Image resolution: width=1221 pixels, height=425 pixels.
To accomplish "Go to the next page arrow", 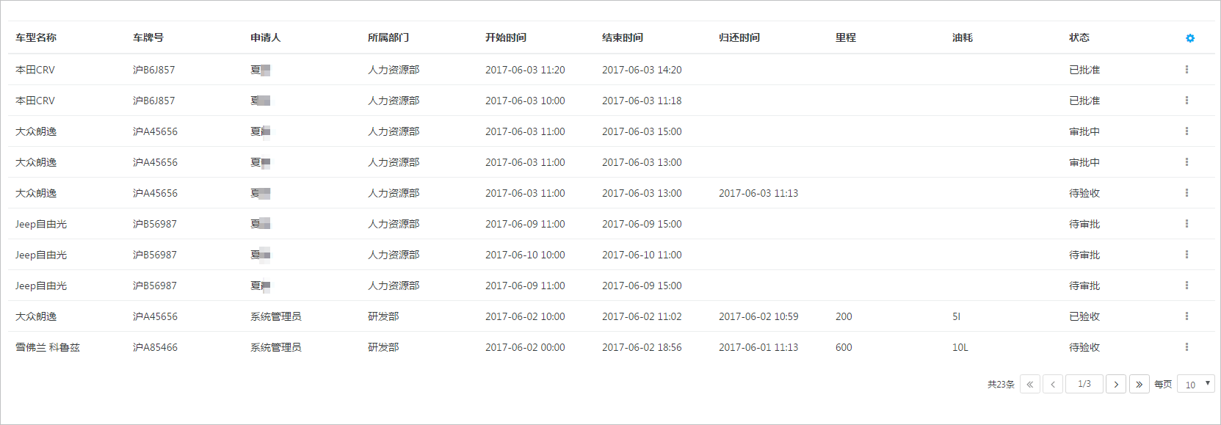I will pyautogui.click(x=1116, y=384).
